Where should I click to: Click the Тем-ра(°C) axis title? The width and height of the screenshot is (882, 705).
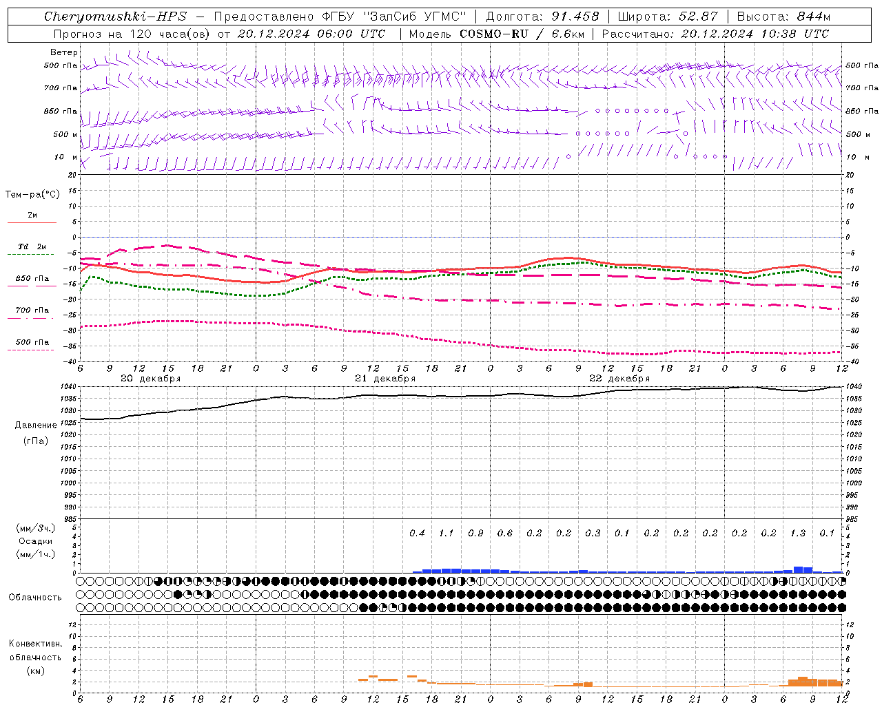[32, 195]
